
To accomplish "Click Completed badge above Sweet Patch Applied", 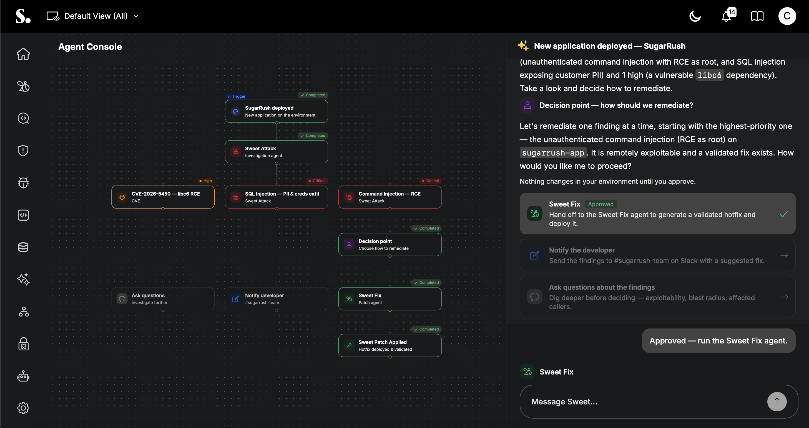I will 426,329.
